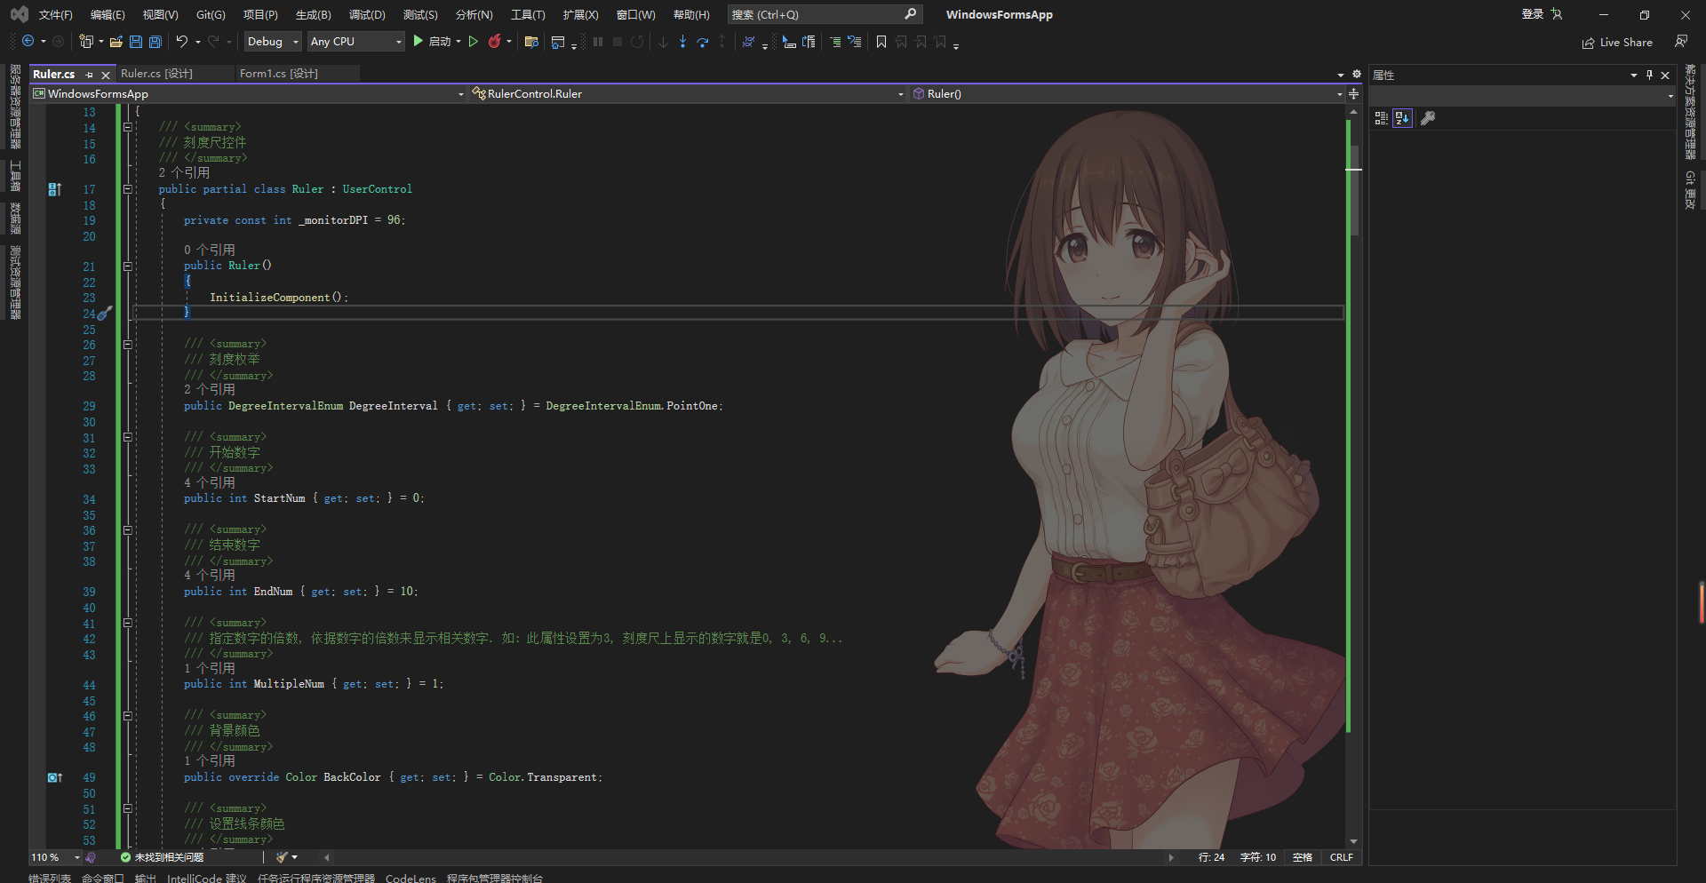Open the Any CPU platform dropdown
Viewport: 1706px width, 883px height.
(x=355, y=42)
